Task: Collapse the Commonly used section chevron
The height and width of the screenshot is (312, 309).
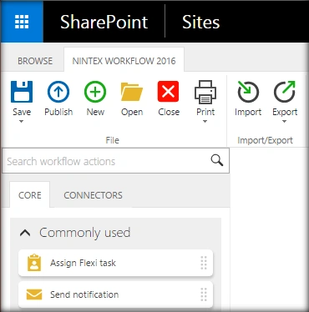Action: point(25,233)
